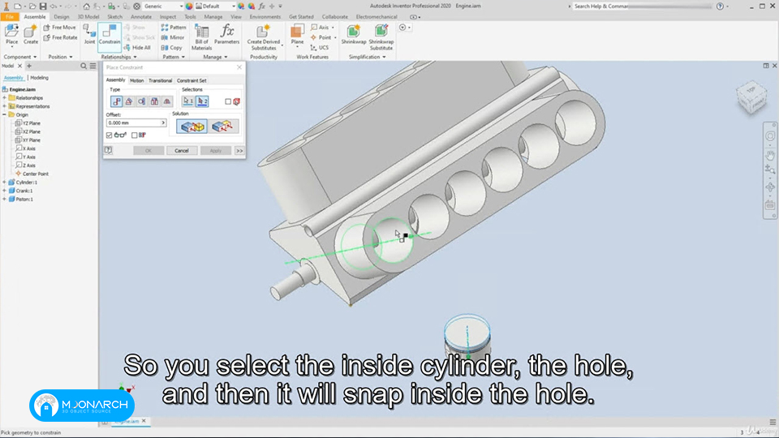Uncheck the Show Preview glasses checkbox

click(x=110, y=135)
